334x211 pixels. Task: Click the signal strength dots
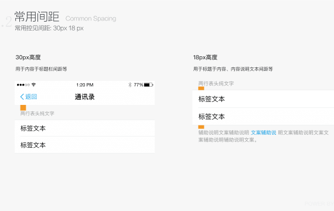(x=23, y=85)
